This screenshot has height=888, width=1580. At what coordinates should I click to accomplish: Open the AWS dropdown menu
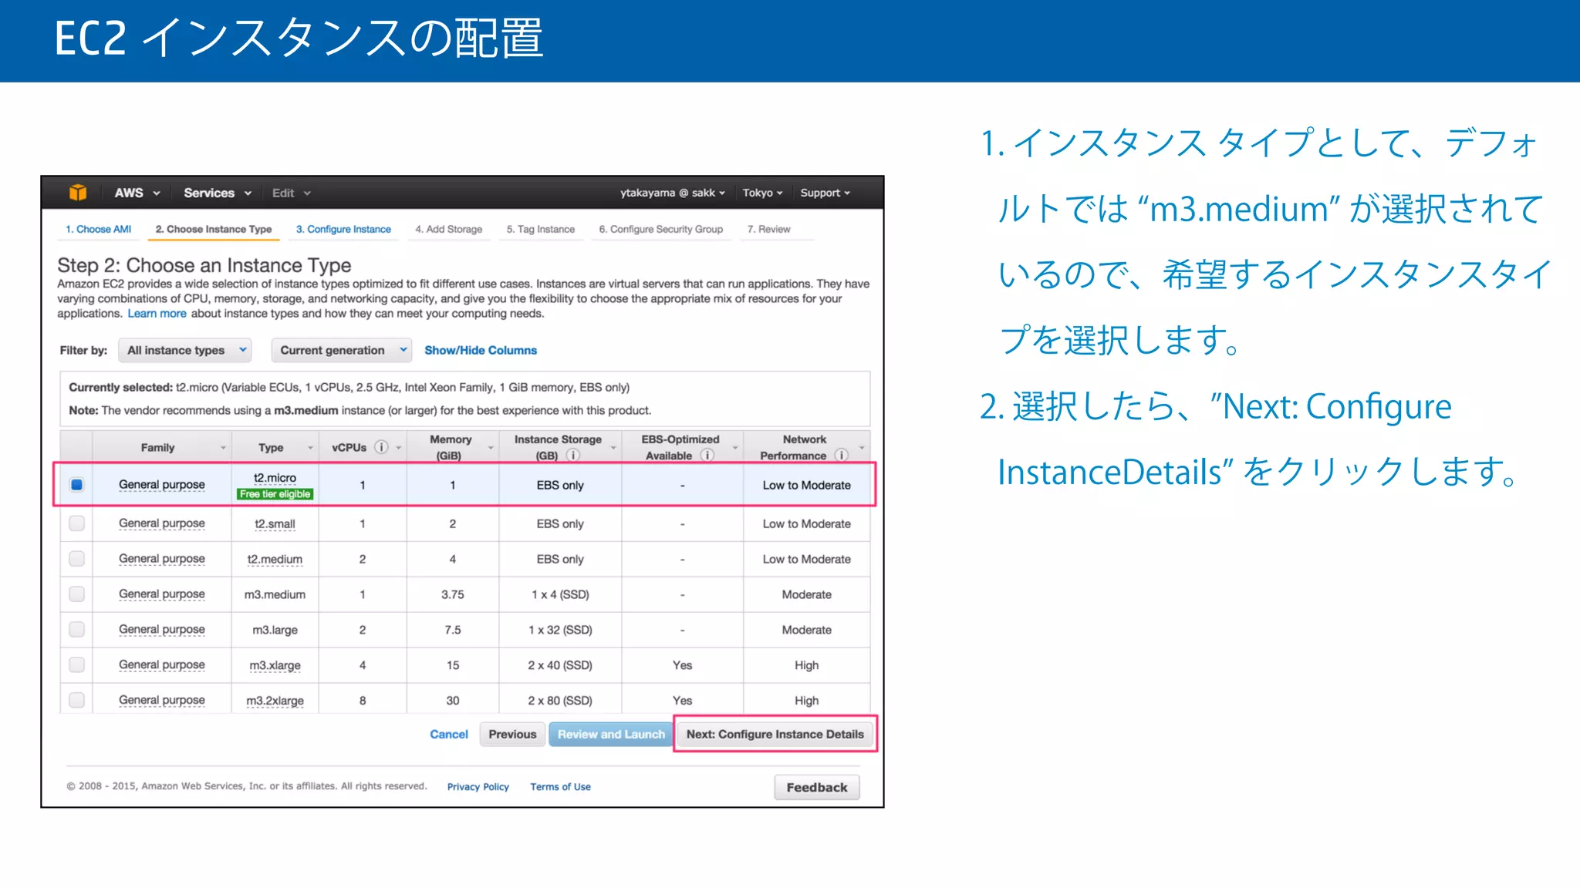(x=137, y=193)
